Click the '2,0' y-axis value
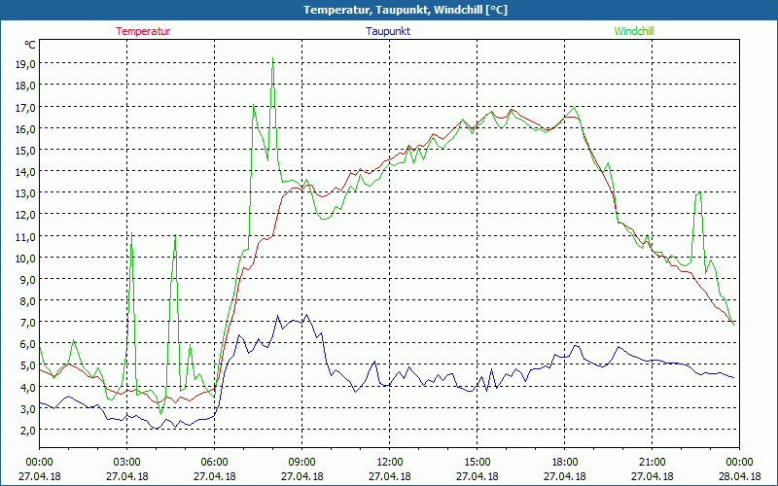778x486 pixels. [28, 430]
